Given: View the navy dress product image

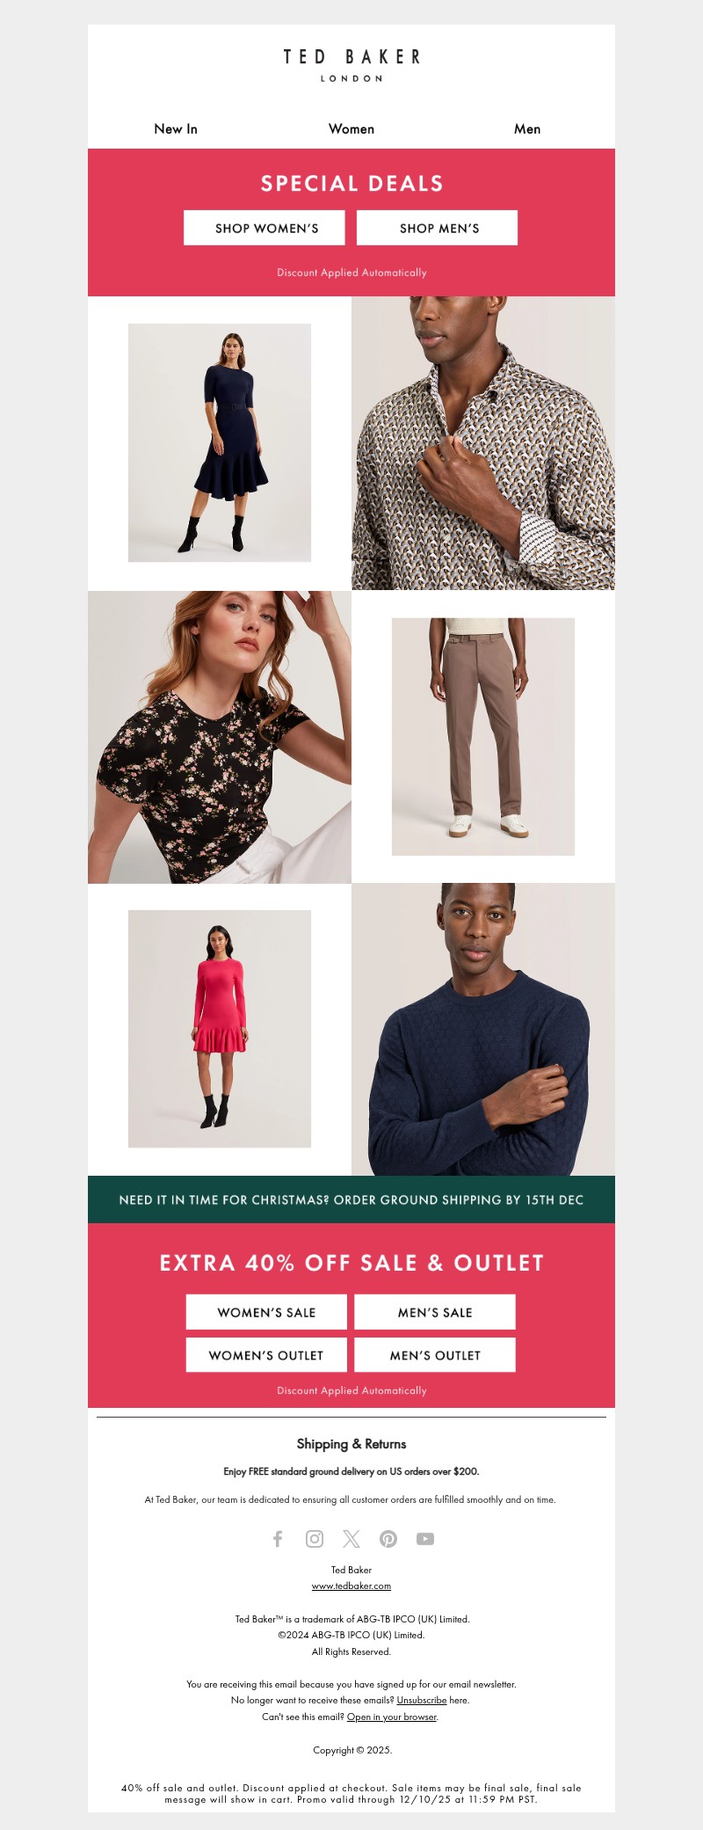Looking at the screenshot, I should [x=220, y=442].
